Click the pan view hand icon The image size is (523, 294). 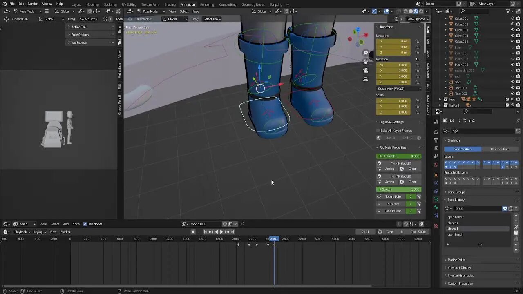click(366, 61)
